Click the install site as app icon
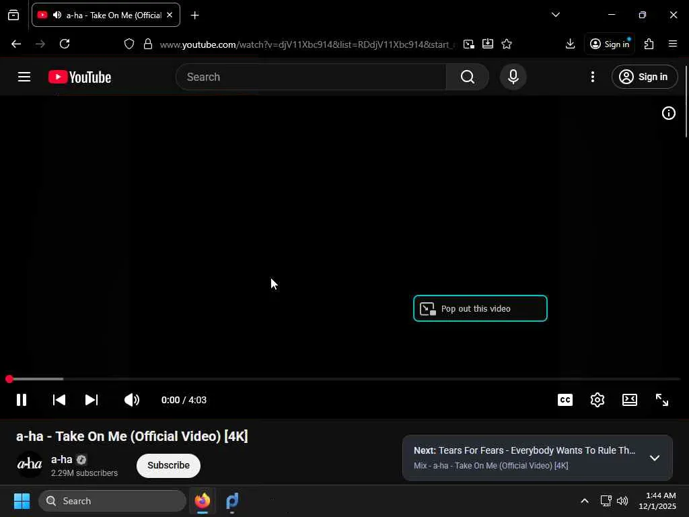This screenshot has height=517, width=689. pyautogui.click(x=488, y=44)
